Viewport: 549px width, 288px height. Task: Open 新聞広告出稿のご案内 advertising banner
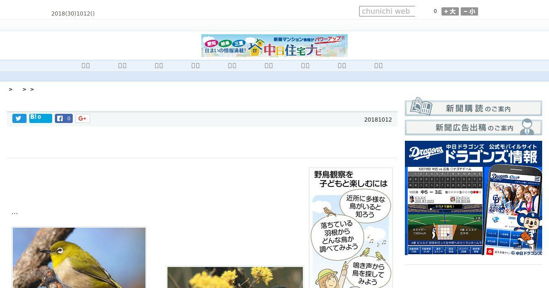point(474,128)
